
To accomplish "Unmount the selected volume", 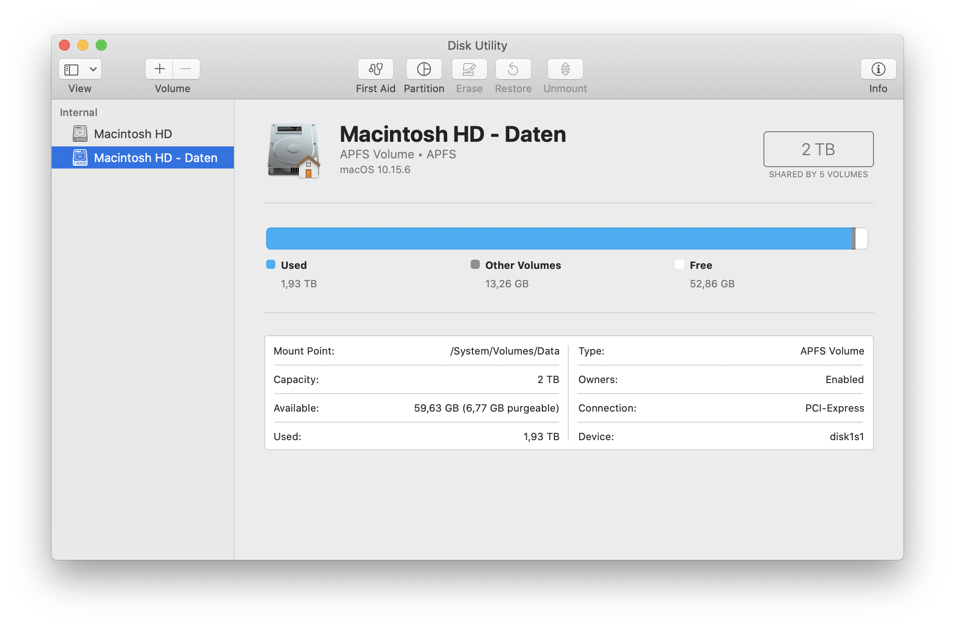I will coord(565,69).
